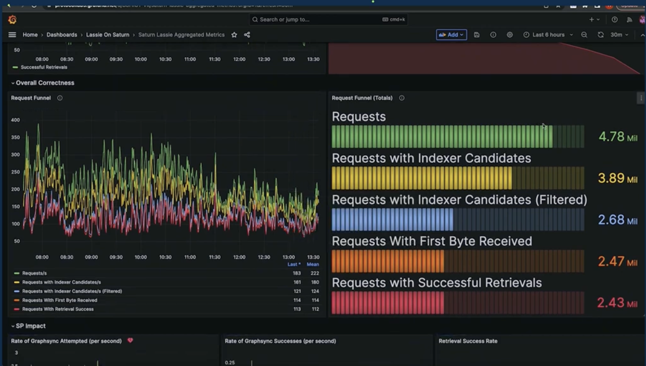This screenshot has width=646, height=366.
Task: Click the save dashboard icon
Action: coord(476,34)
